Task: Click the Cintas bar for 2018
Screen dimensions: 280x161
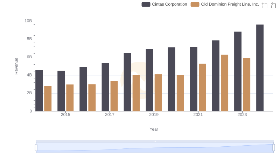Action: (x=127, y=82)
